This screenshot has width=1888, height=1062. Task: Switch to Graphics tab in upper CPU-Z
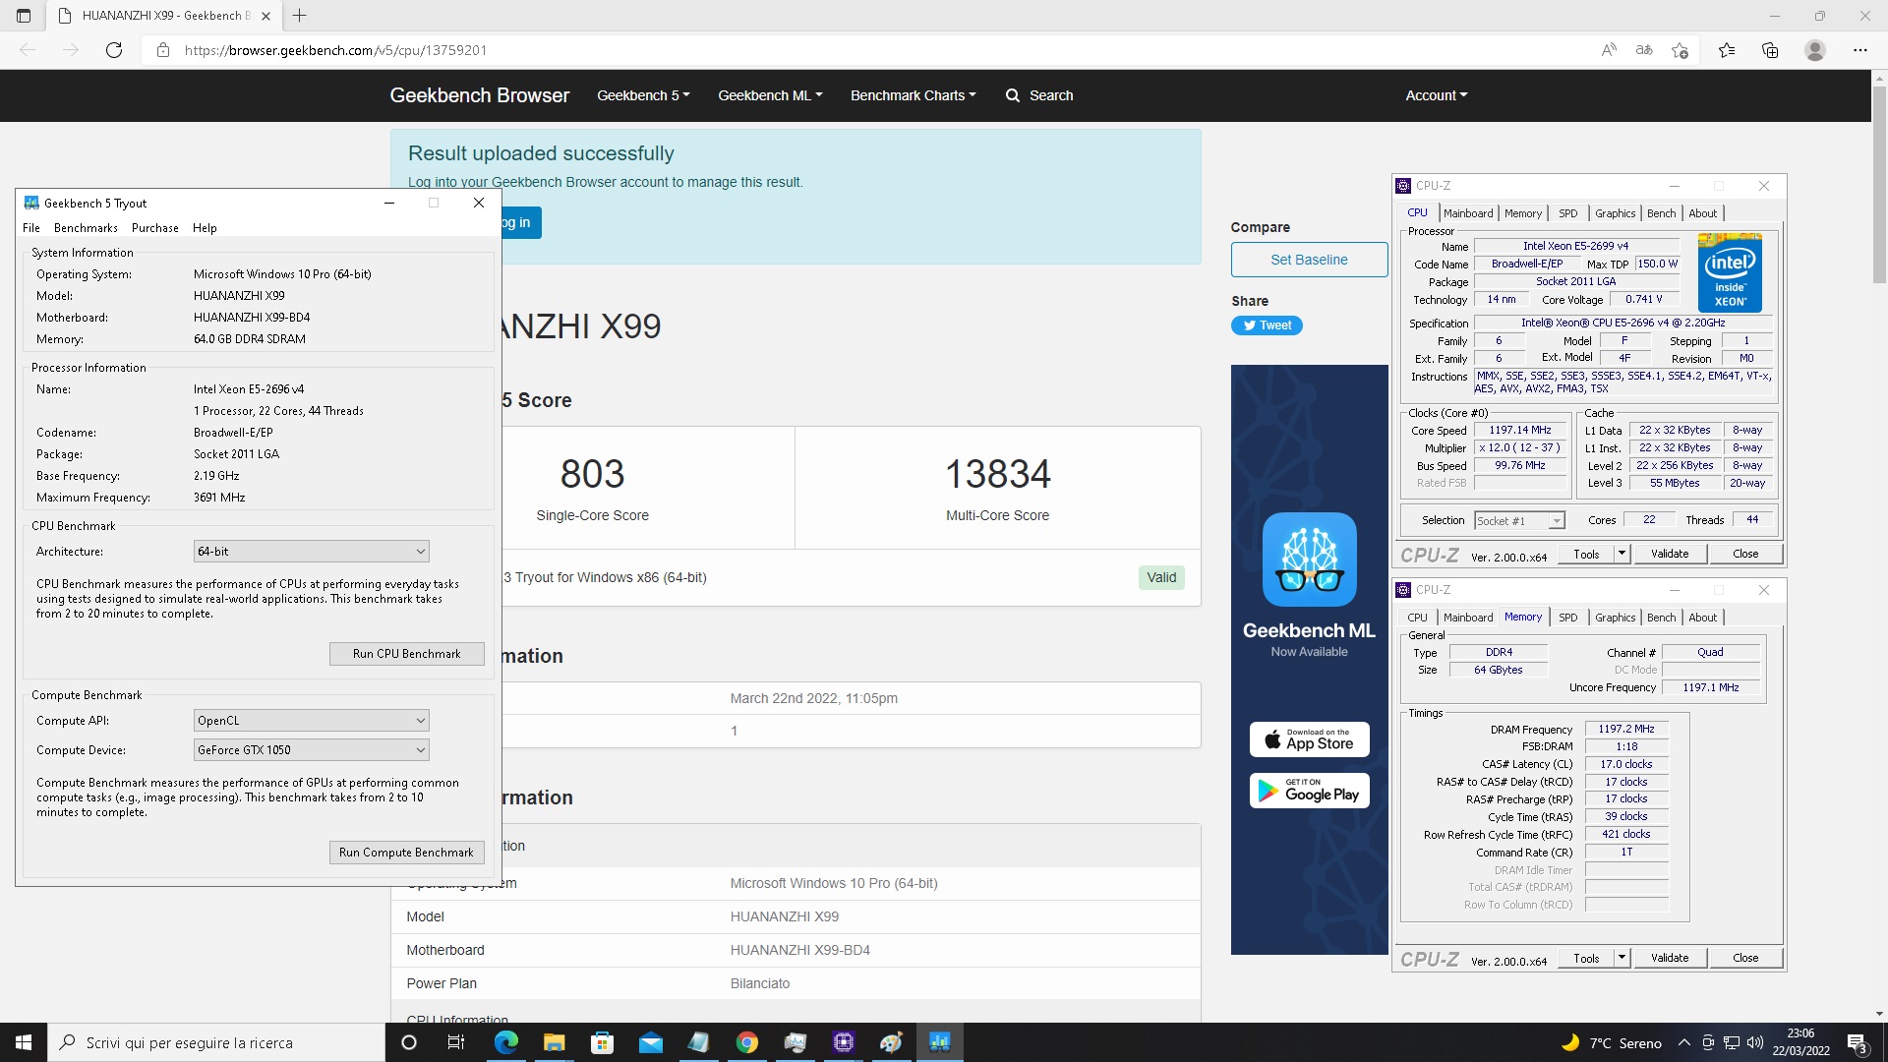click(x=1615, y=213)
